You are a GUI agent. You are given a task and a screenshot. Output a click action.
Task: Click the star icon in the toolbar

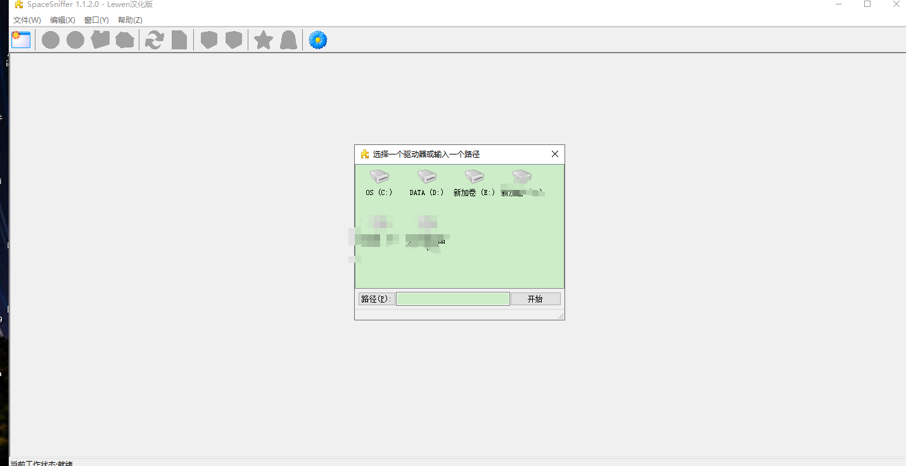point(264,41)
